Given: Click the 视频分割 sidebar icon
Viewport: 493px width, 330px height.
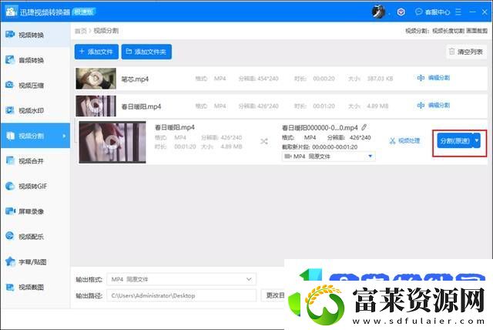Looking at the screenshot, I should point(10,136).
